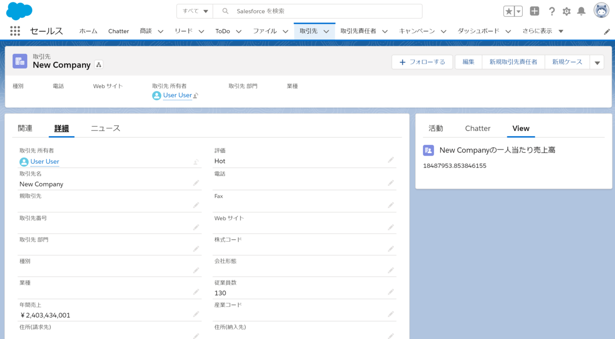Open the 商談 navigation tab

click(146, 31)
